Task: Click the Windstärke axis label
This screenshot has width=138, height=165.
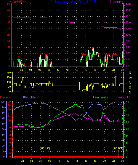Action: tap(18, 2)
